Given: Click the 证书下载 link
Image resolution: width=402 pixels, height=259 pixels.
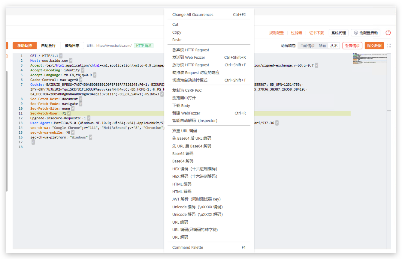Looking at the screenshot, I should point(317,33).
